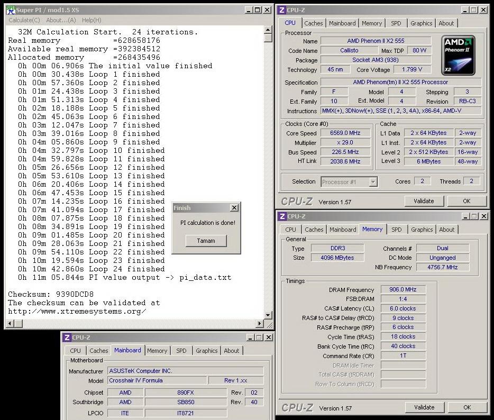
Task: Select Graphics tab in CPU-Z Mainboard window
Action: coord(206,351)
